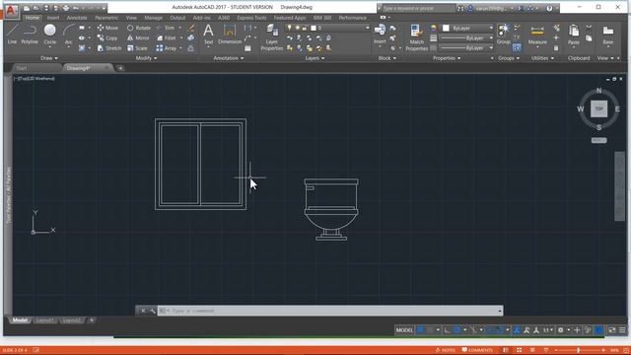
Task: Click the Erase tool pencil icon
Action: click(x=191, y=28)
